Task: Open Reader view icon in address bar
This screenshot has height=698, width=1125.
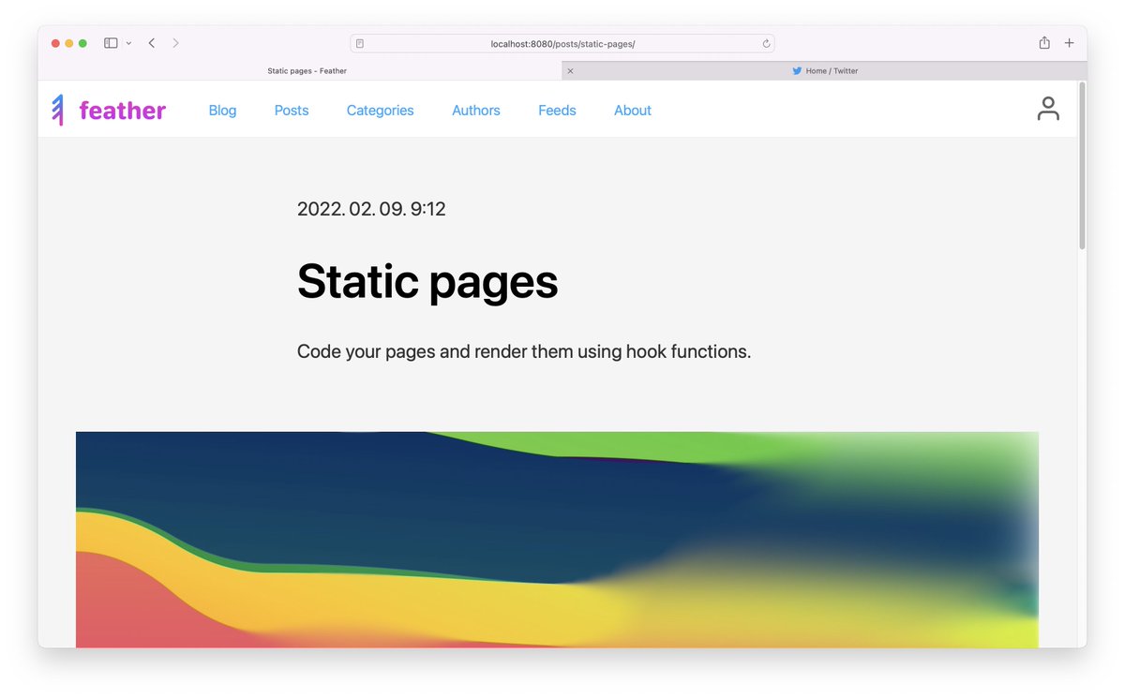Action: [x=359, y=43]
